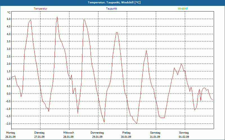Click the 3,0 y-axis value

8,49
